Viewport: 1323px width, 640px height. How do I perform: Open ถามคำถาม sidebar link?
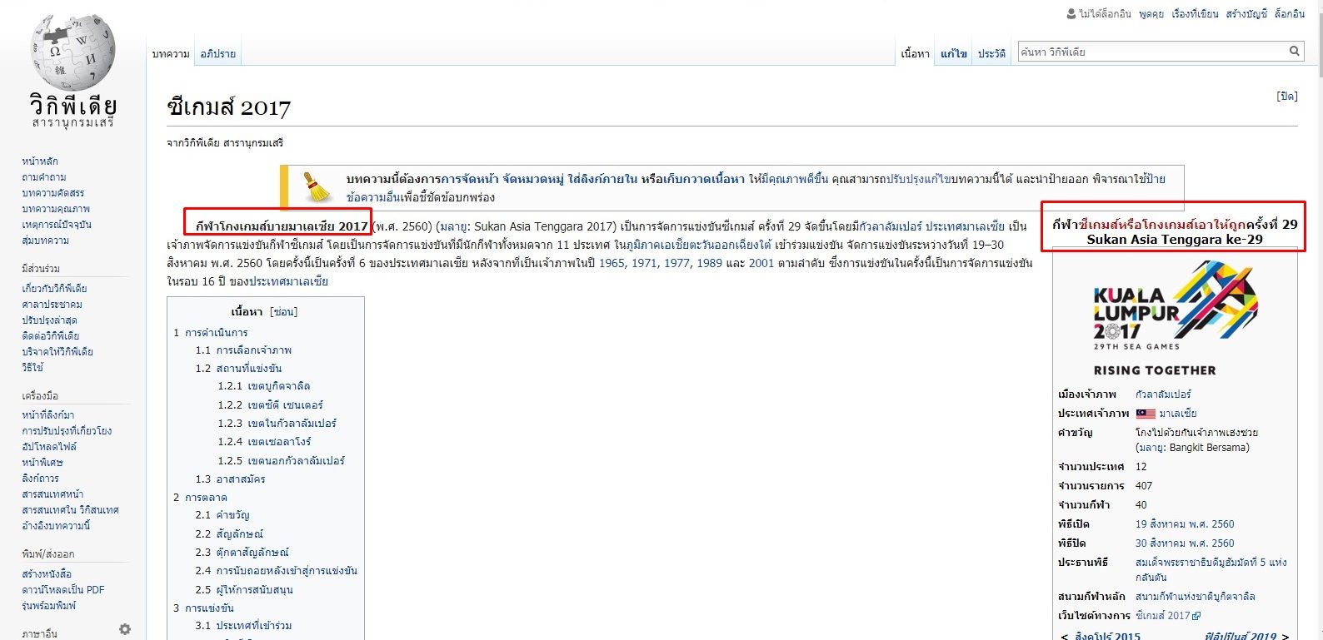[x=44, y=177]
